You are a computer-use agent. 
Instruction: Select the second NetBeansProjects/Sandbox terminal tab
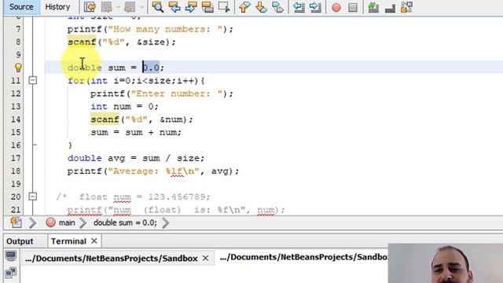(303, 257)
